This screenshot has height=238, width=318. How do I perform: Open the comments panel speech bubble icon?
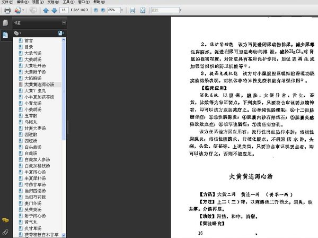point(5,220)
